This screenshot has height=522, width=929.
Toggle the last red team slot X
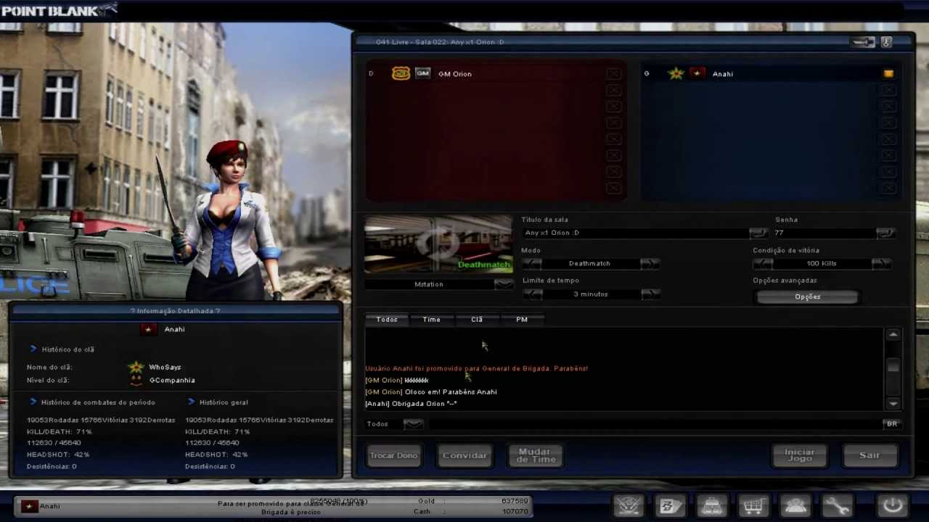click(x=613, y=188)
